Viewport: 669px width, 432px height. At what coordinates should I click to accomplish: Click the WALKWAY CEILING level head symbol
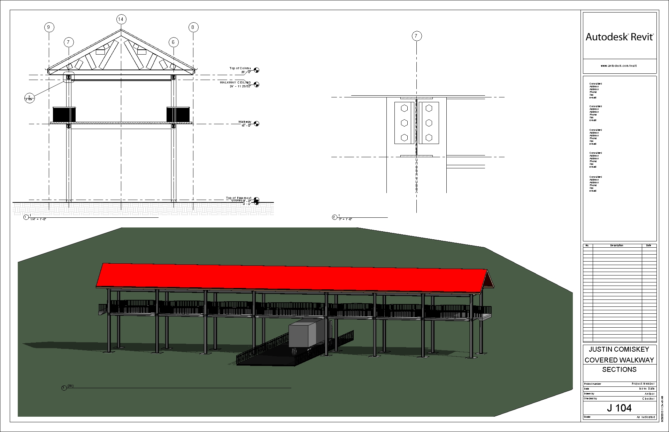(256, 85)
